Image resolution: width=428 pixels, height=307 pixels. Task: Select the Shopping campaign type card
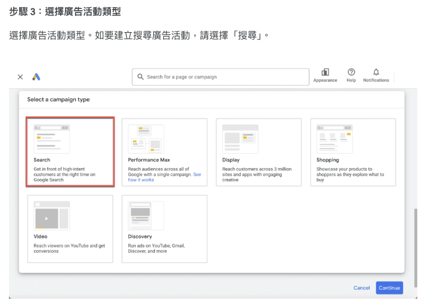coord(353,152)
